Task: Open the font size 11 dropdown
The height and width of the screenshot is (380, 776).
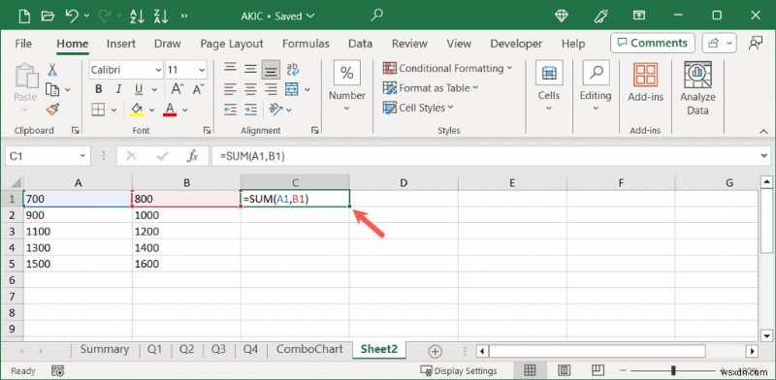Action: 202,70
